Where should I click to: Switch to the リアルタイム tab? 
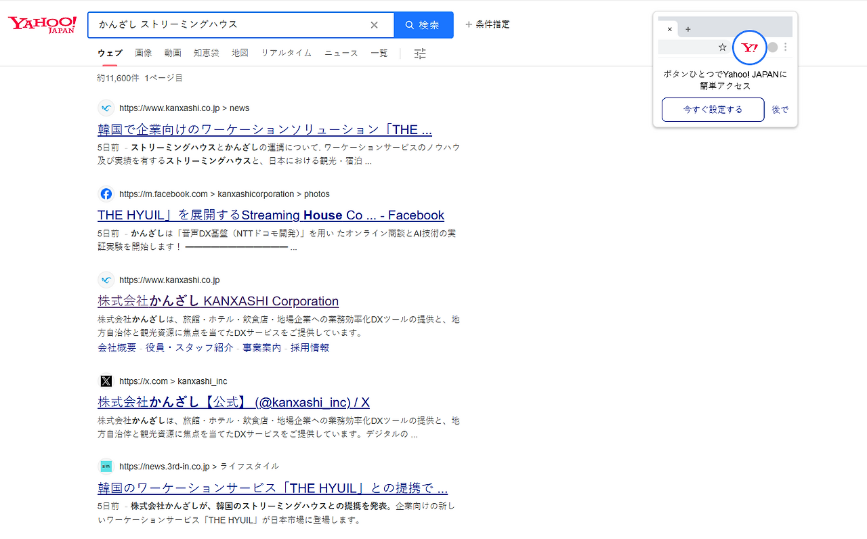pyautogui.click(x=287, y=53)
